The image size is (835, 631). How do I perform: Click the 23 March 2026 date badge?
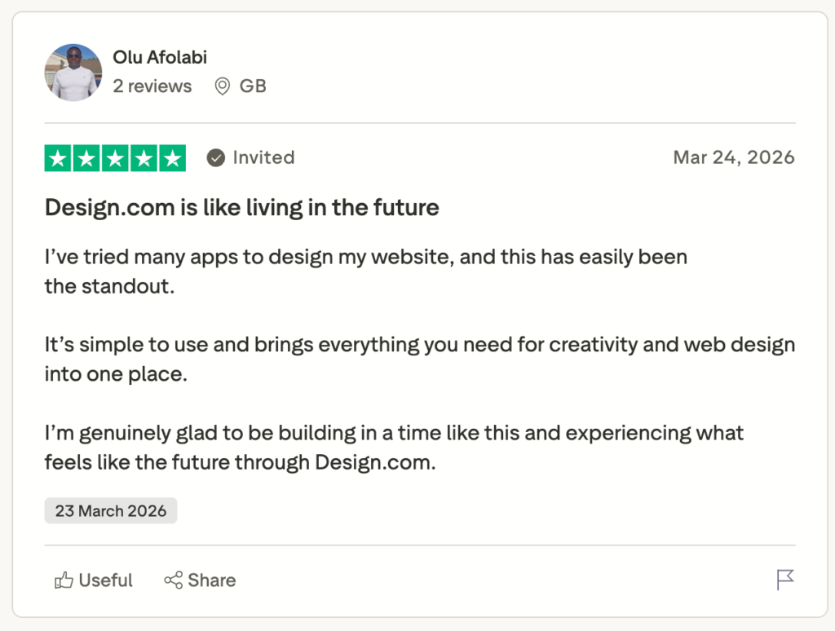click(111, 511)
